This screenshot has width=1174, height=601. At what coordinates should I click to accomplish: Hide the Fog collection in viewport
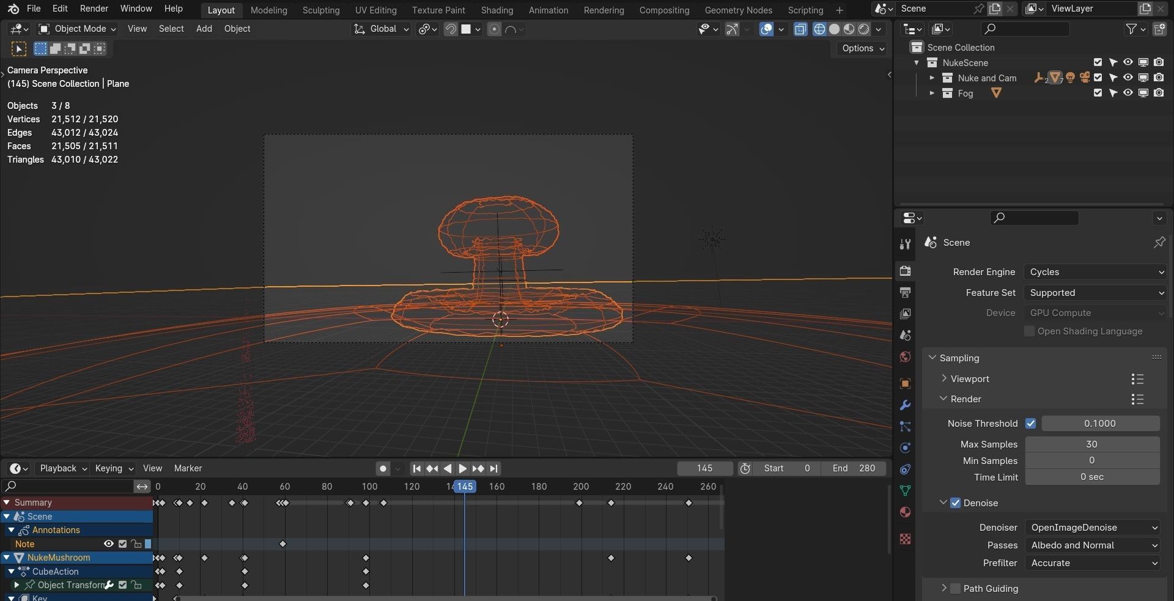[x=1128, y=93]
